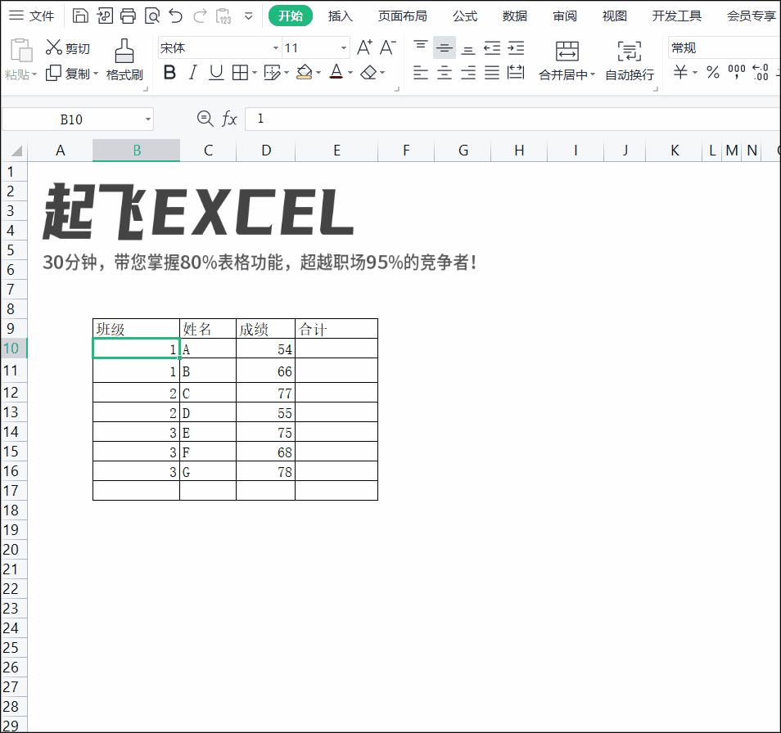This screenshot has height=733, width=781.
Task: Click the Borders icon
Action: tap(240, 73)
